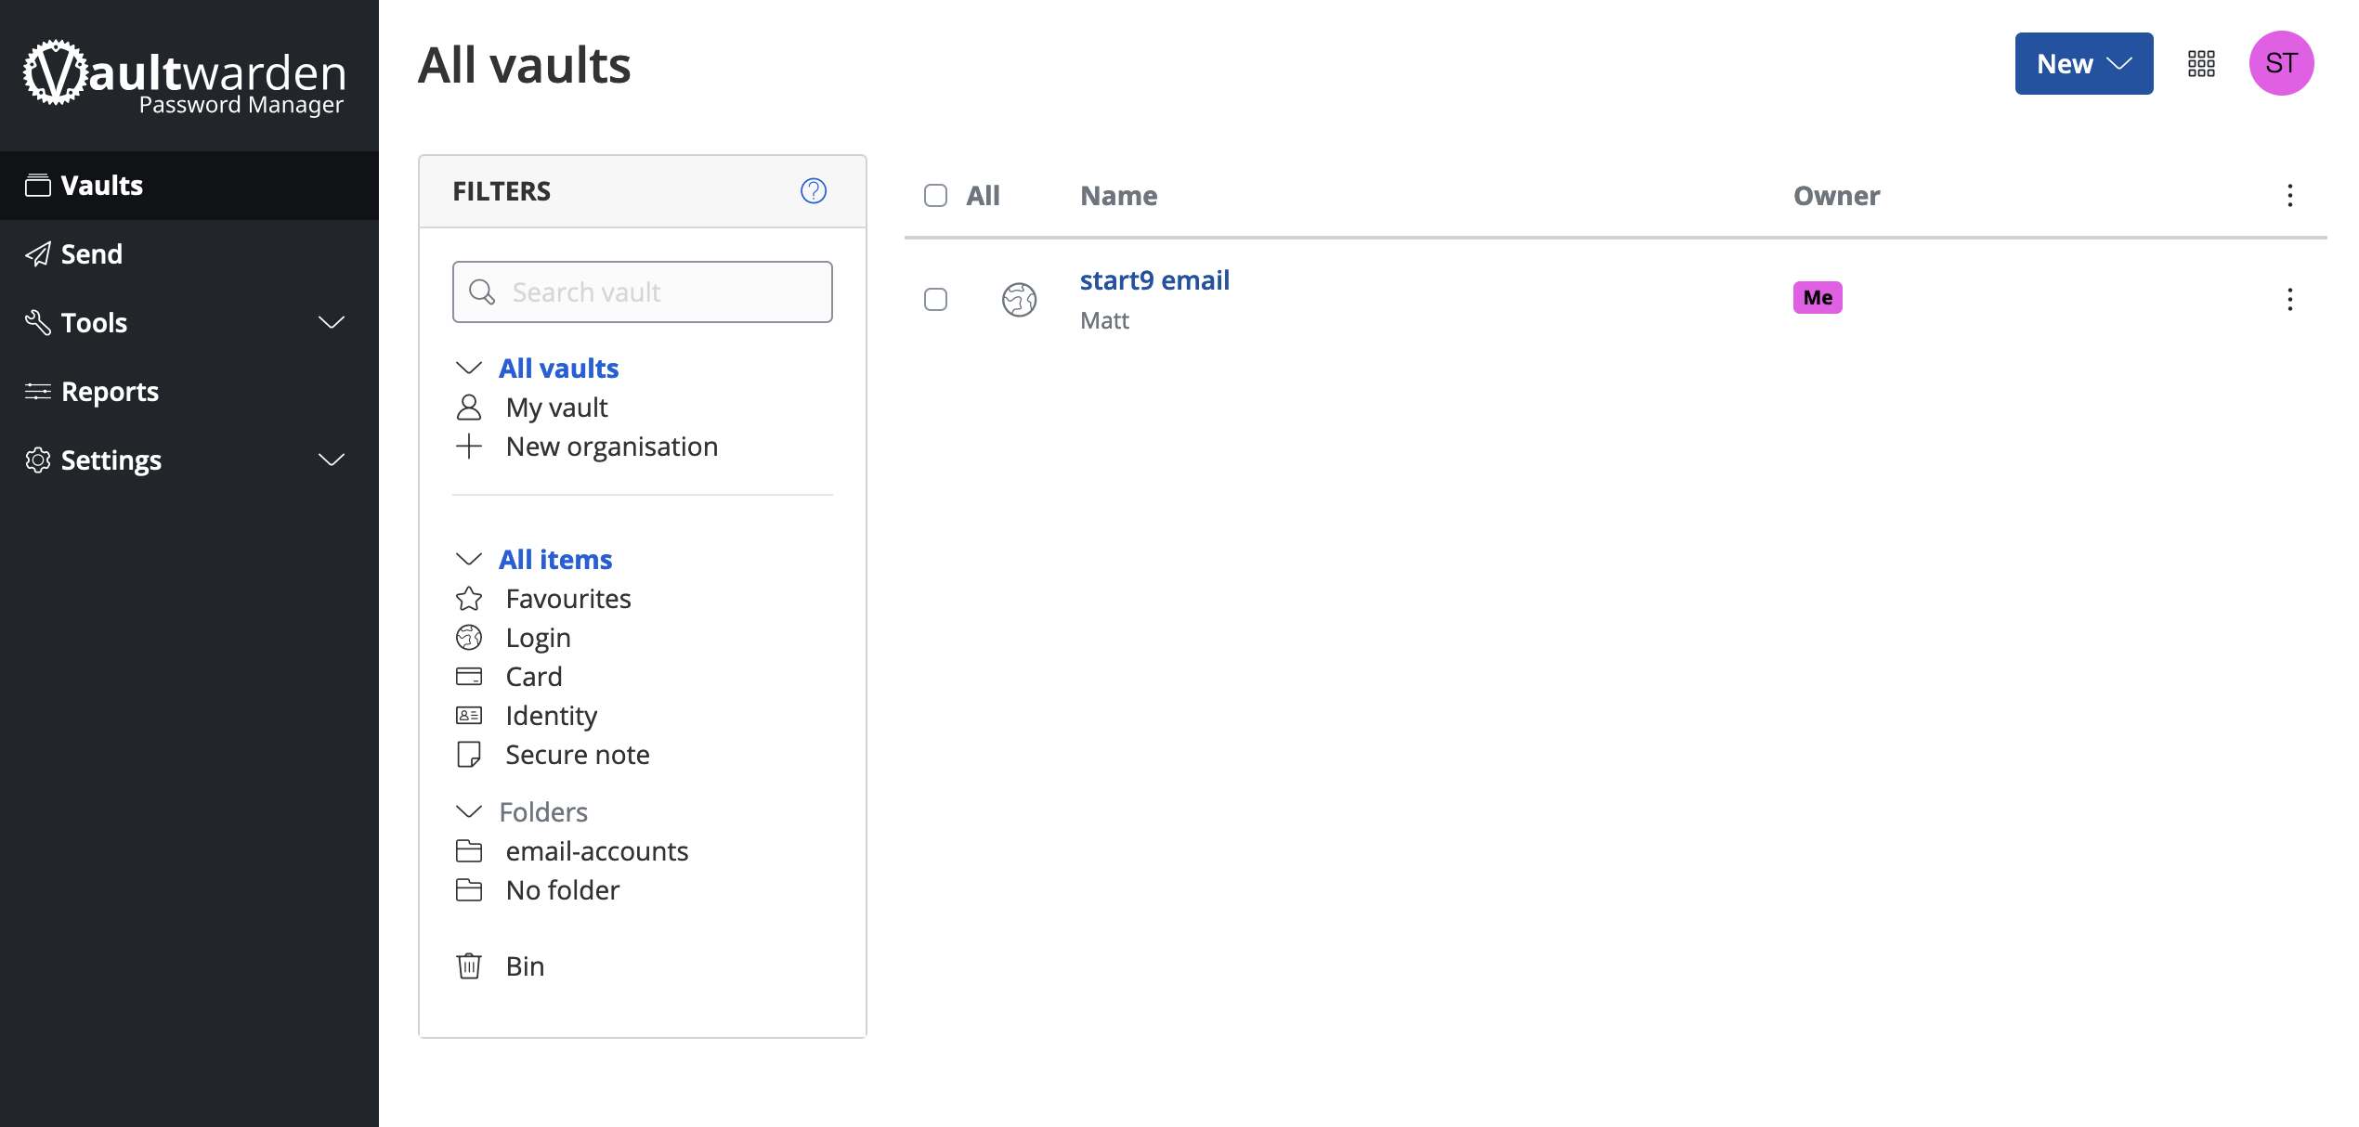This screenshot has width=2359, height=1127.
Task: Open the start9 email entry
Action: coord(1153,280)
